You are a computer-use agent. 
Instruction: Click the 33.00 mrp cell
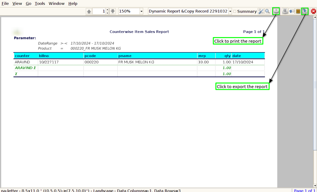[206, 62]
